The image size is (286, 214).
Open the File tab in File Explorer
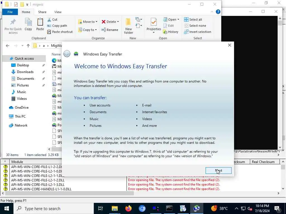point(10,12)
